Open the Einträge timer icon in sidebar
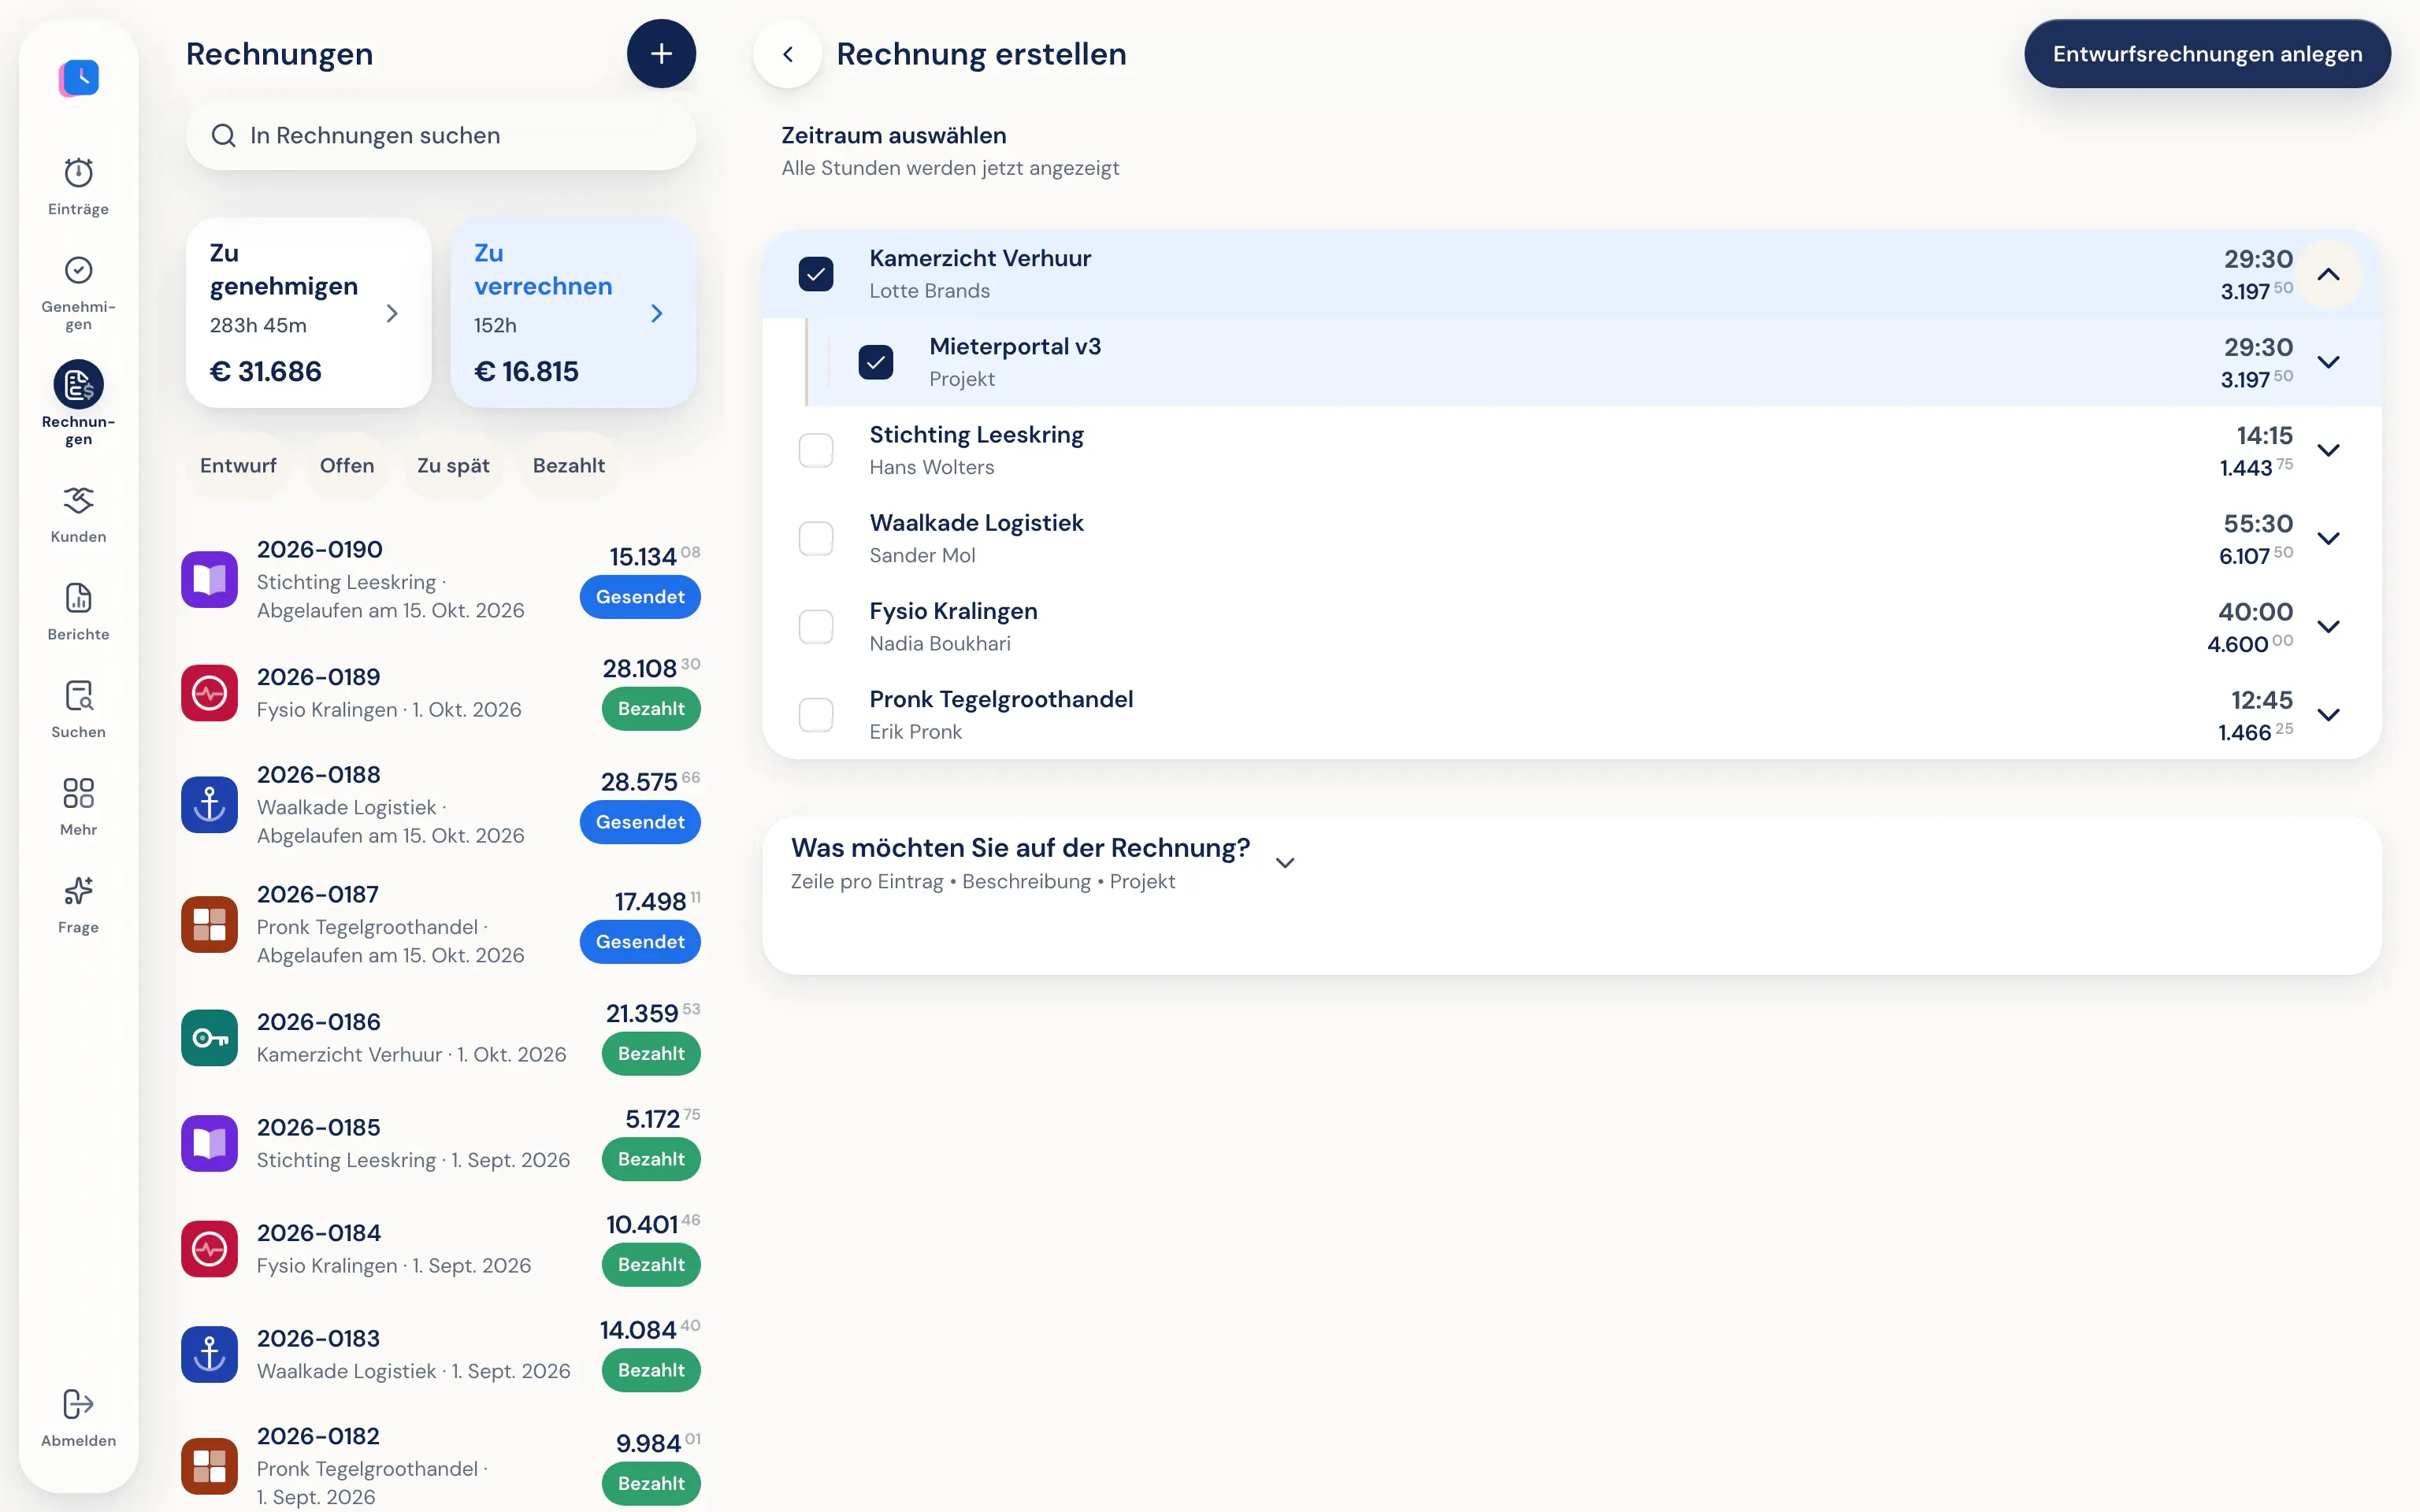Viewport: 2420px width, 1512px height. (78, 173)
